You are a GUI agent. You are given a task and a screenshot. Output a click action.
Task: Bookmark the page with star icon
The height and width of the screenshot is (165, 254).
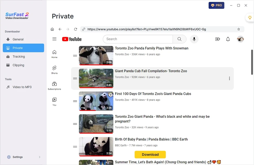pos(239,29)
